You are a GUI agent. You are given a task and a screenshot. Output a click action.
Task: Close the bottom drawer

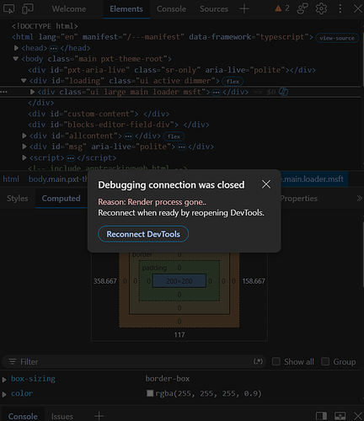tap(358, 416)
